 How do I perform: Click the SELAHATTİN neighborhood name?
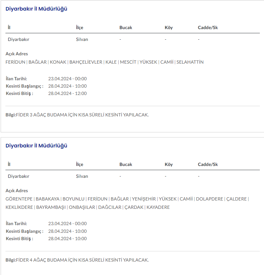coord(190,62)
